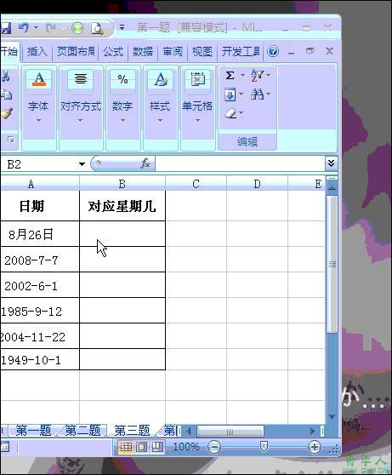392x475 pixels.
Task: Switch to Page Break Preview view
Action: [x=157, y=447]
